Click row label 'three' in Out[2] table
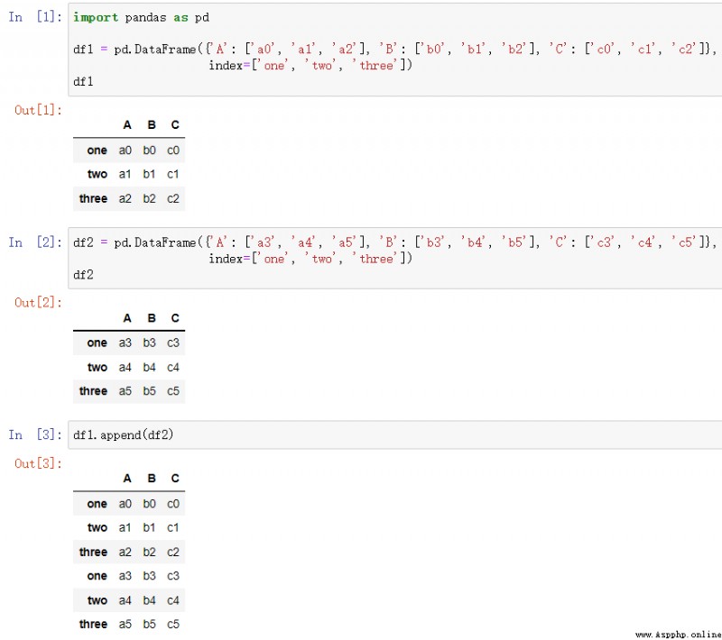 93,391
